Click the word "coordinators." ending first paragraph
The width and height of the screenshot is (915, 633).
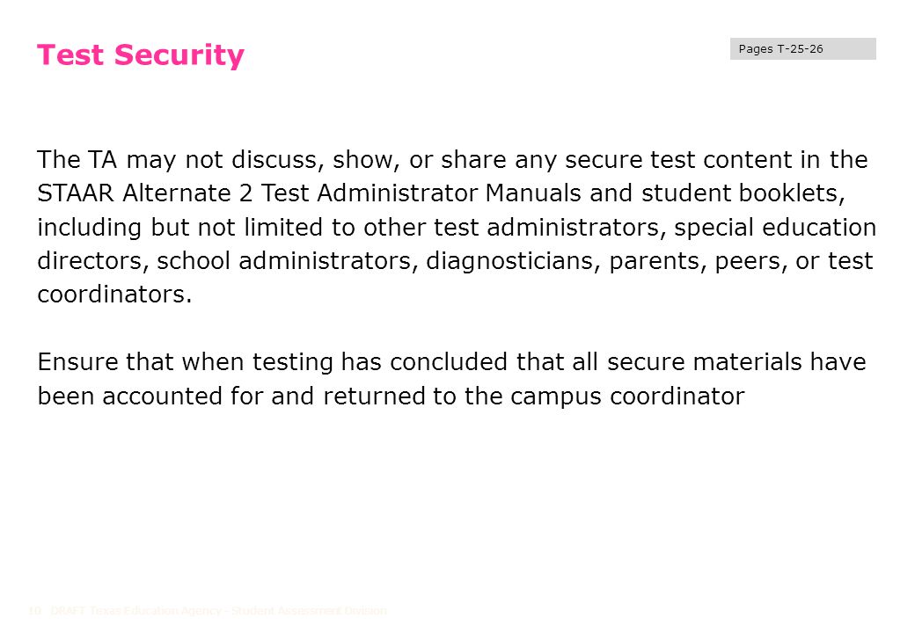pos(115,295)
